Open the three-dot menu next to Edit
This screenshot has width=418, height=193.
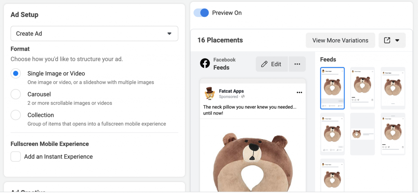coord(297,64)
